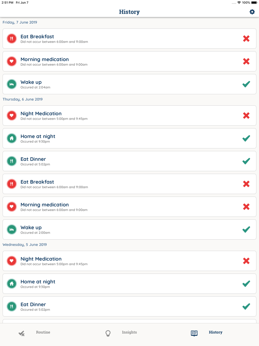The image size is (259, 346).
Task: Open Wednesday's Eat Dinner entry
Action: (129, 307)
